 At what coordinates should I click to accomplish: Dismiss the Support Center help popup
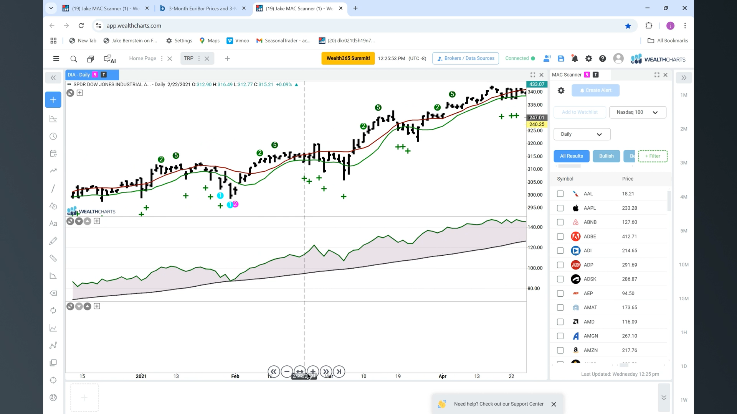[x=554, y=404]
